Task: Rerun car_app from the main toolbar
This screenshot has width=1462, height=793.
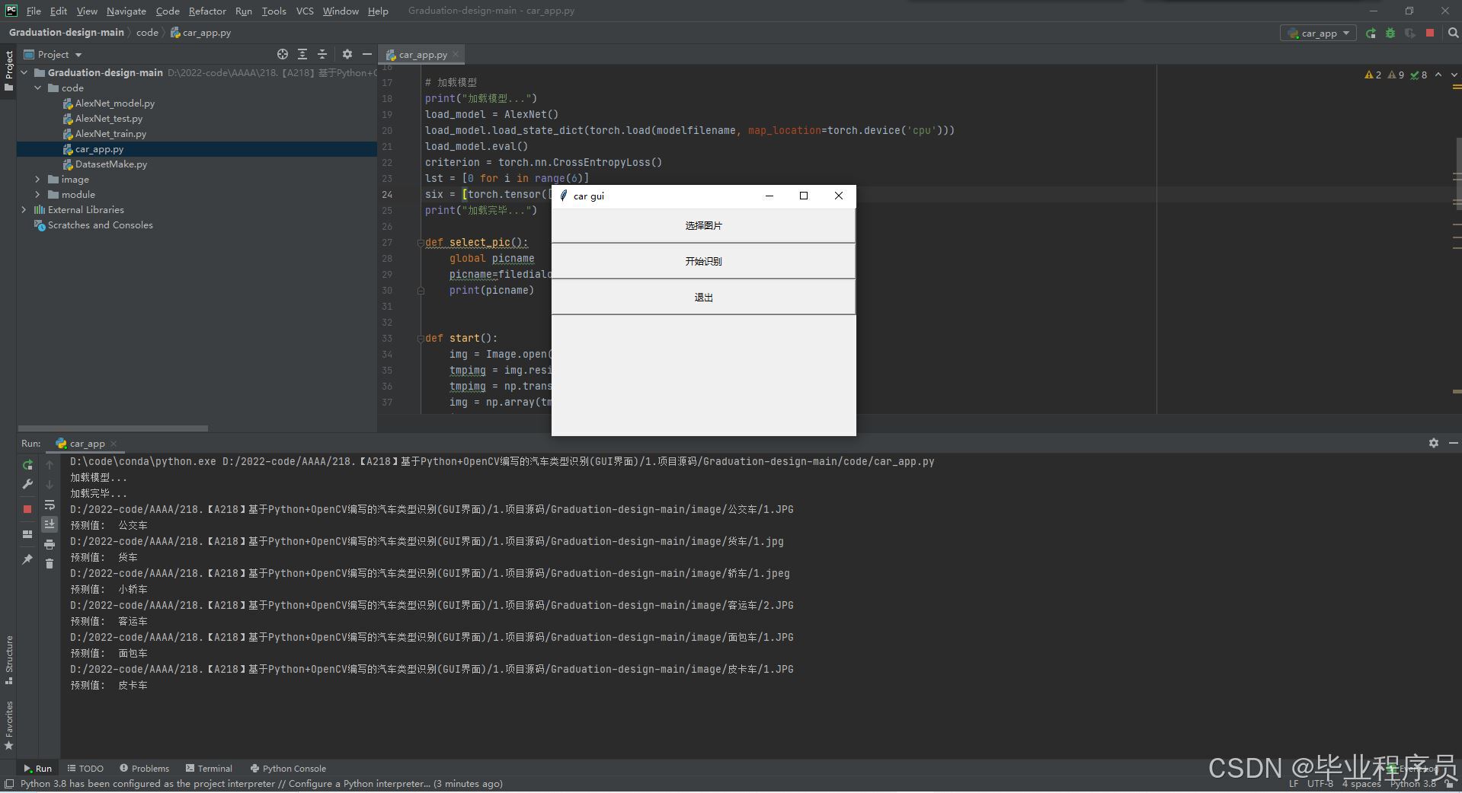Action: point(1371,33)
